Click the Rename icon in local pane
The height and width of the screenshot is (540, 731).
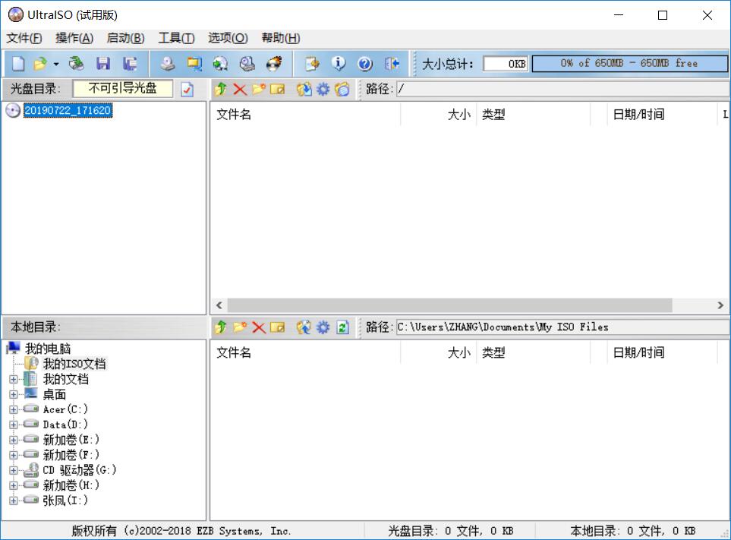[277, 327]
